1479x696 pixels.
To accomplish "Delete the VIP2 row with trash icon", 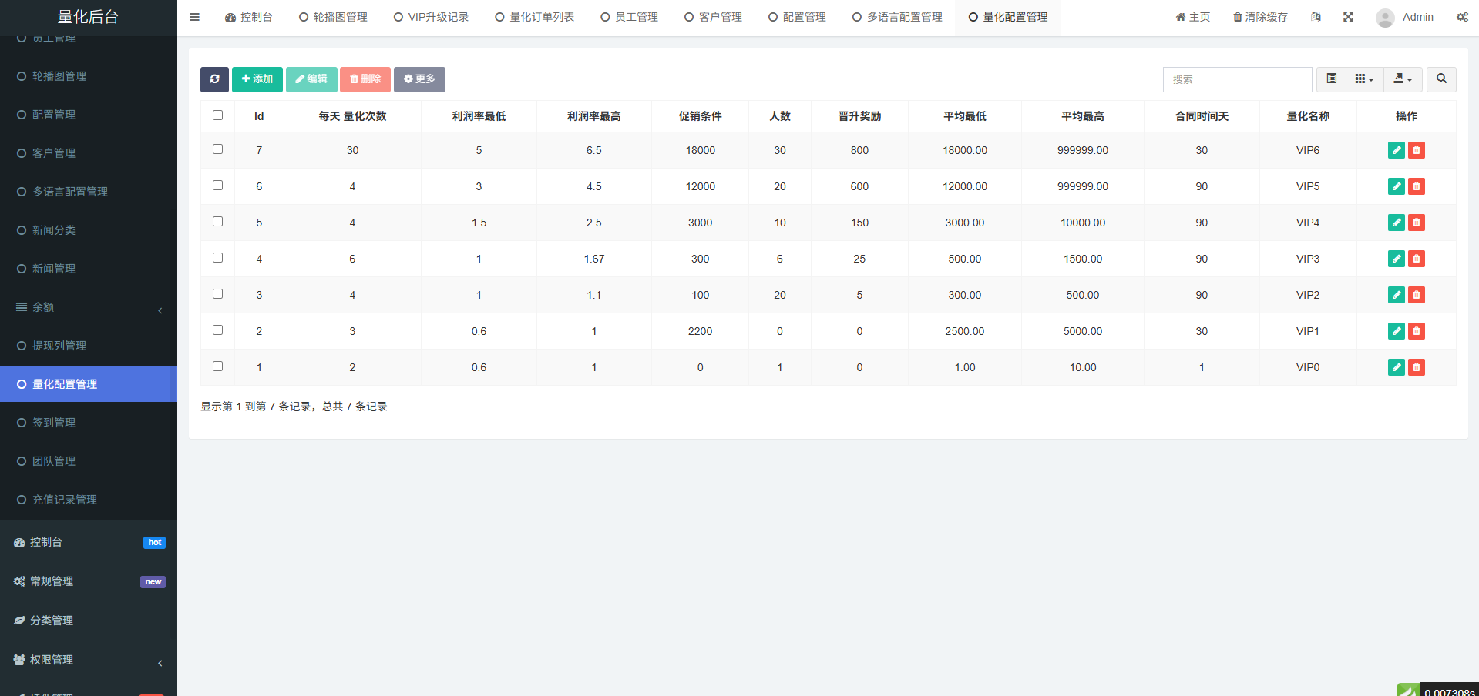I will (1417, 295).
